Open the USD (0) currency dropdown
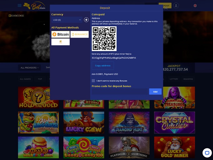 67,20
